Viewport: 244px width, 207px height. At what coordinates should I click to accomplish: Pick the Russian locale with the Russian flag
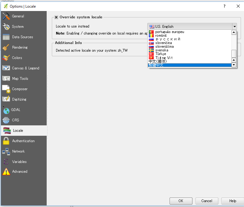(190, 39)
